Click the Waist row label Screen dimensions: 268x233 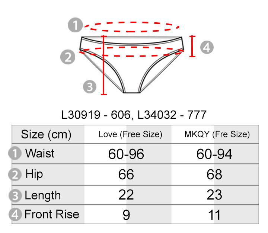(x=40, y=153)
